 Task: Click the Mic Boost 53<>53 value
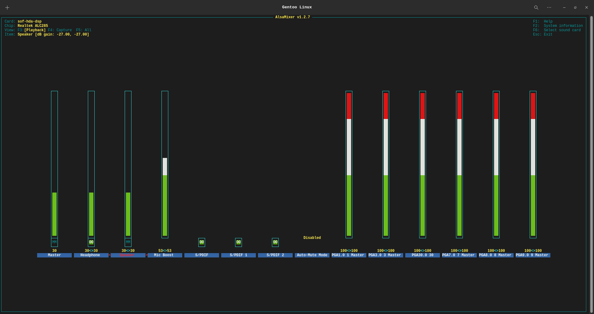click(x=165, y=251)
